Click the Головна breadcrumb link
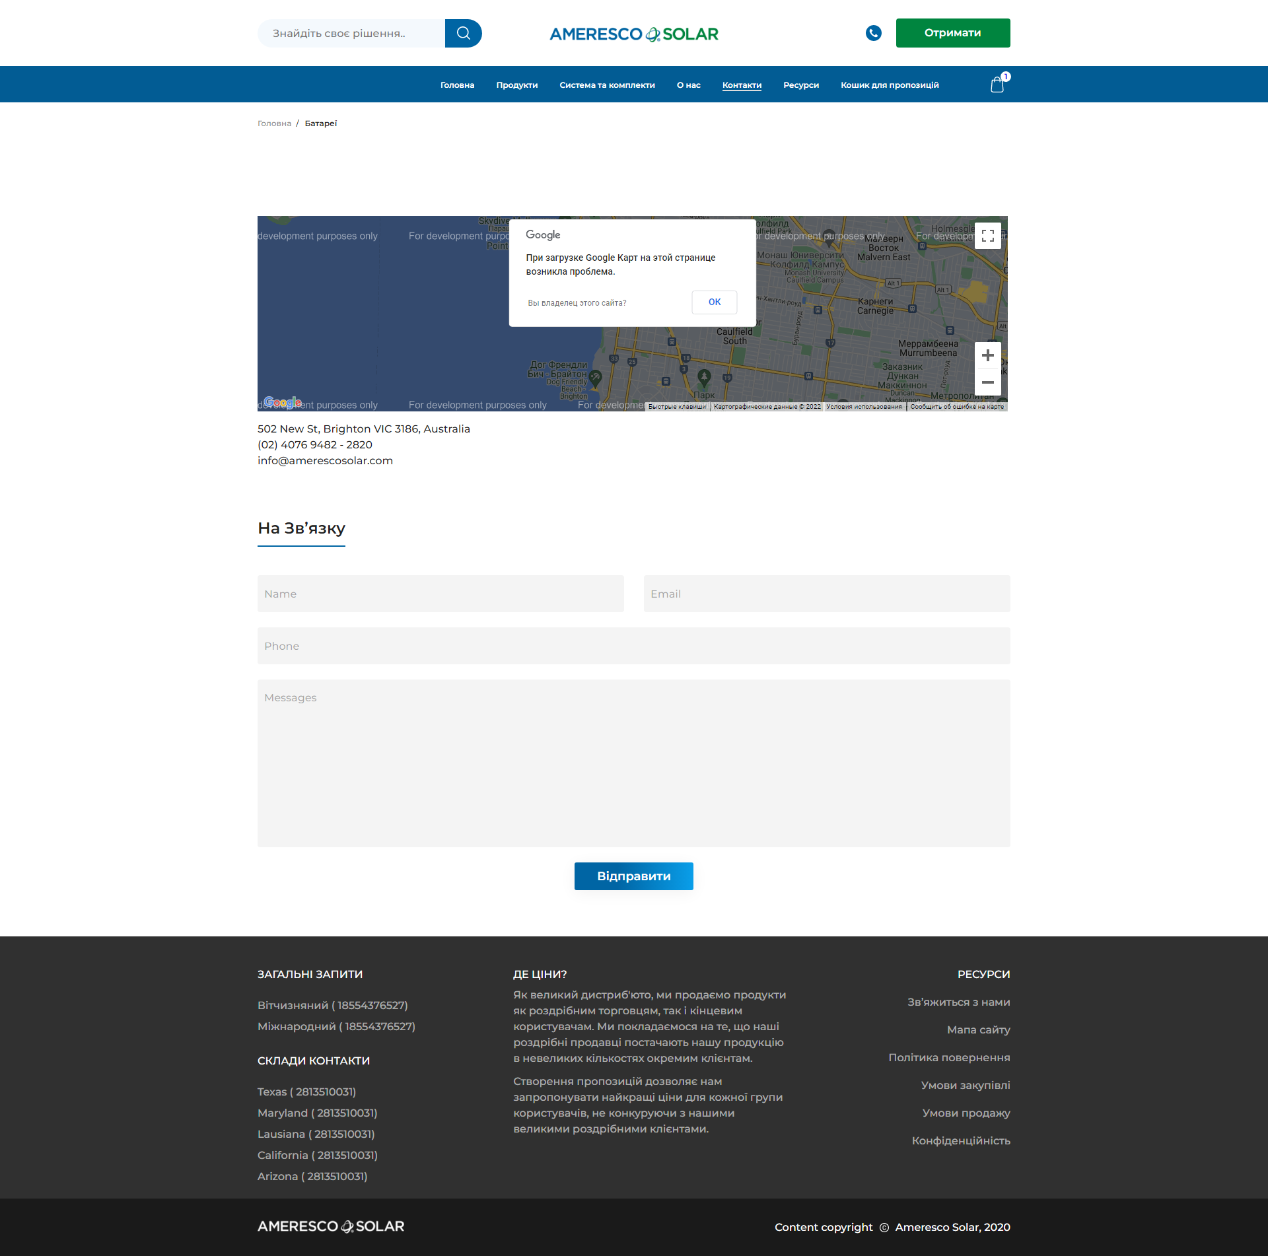 (x=274, y=123)
